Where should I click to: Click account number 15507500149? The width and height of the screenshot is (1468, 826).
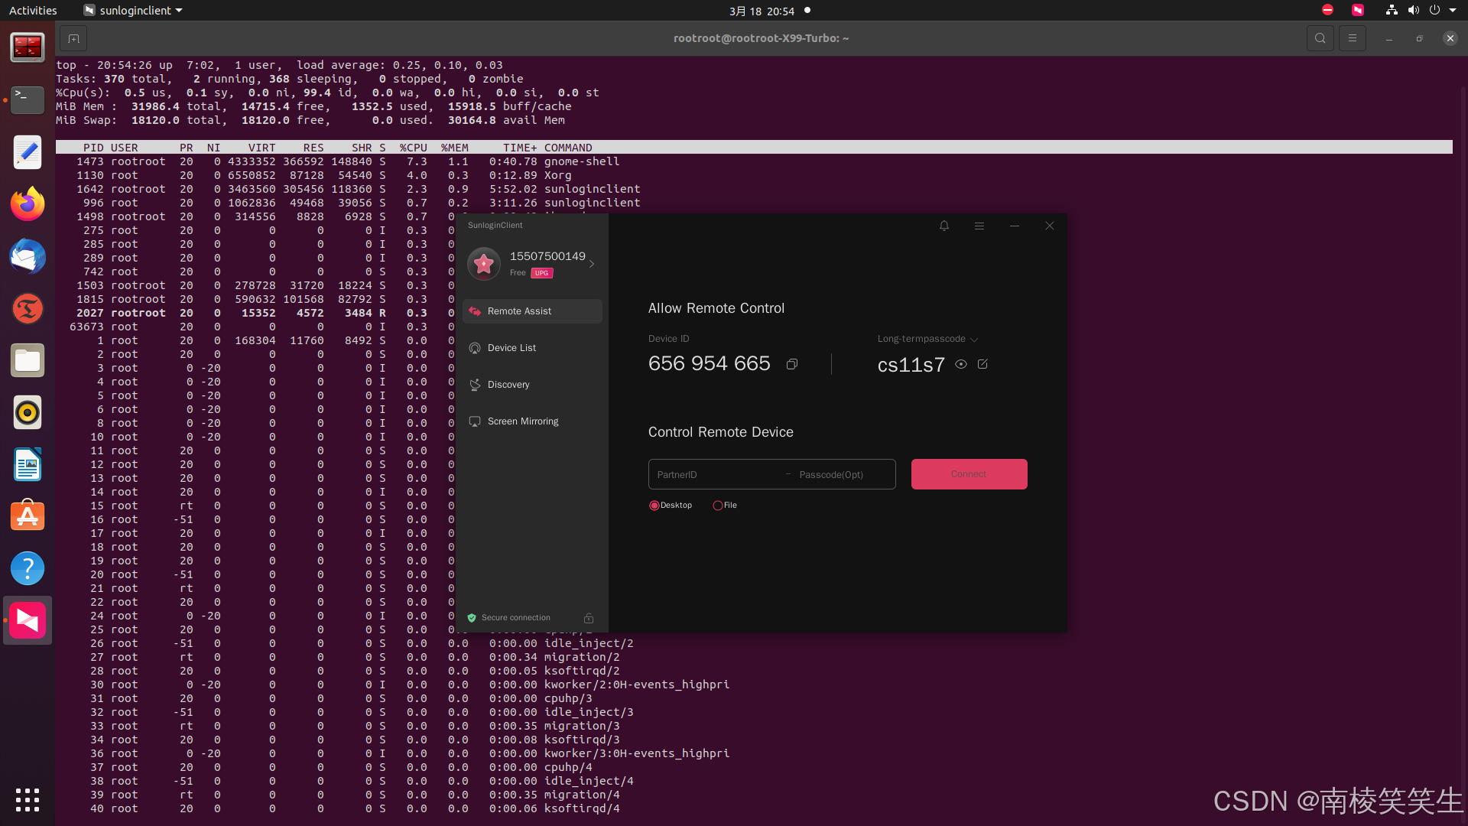pyautogui.click(x=547, y=256)
